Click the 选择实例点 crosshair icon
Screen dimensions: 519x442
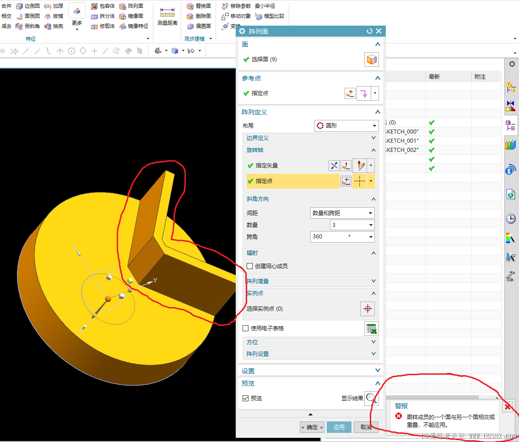(x=368, y=309)
